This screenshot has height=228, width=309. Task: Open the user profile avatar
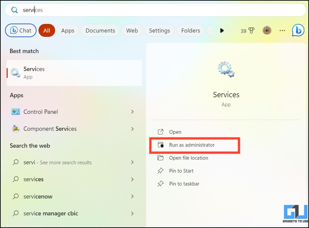(267, 31)
